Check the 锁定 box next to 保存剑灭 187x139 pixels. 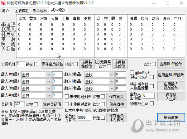tap(103, 96)
